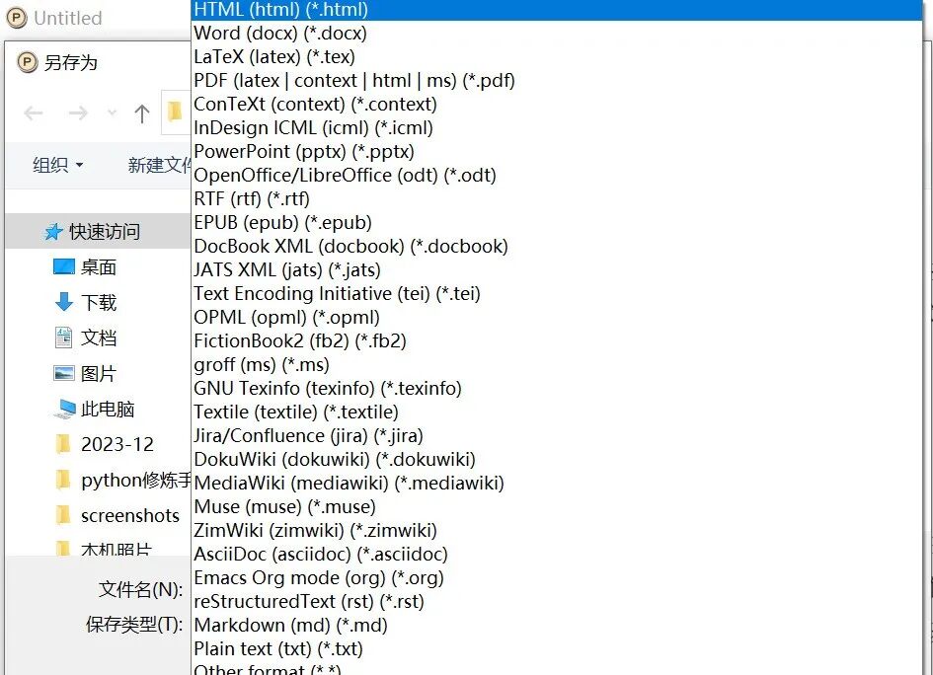Click 下载 blue arrow icon

pyautogui.click(x=63, y=302)
